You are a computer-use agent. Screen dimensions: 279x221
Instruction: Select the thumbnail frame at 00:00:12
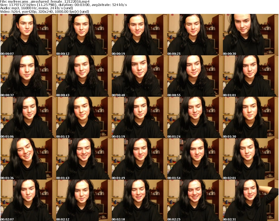click(x=84, y=35)
